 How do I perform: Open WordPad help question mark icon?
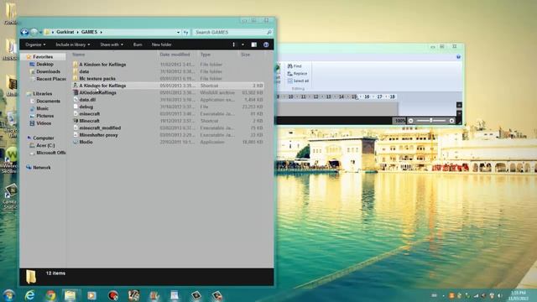click(x=459, y=57)
